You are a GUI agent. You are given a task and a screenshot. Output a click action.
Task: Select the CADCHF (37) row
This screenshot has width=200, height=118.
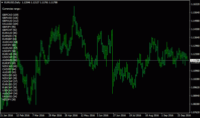pos(10,81)
